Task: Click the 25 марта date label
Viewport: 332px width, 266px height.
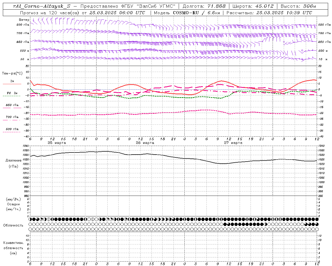Action: point(57,143)
